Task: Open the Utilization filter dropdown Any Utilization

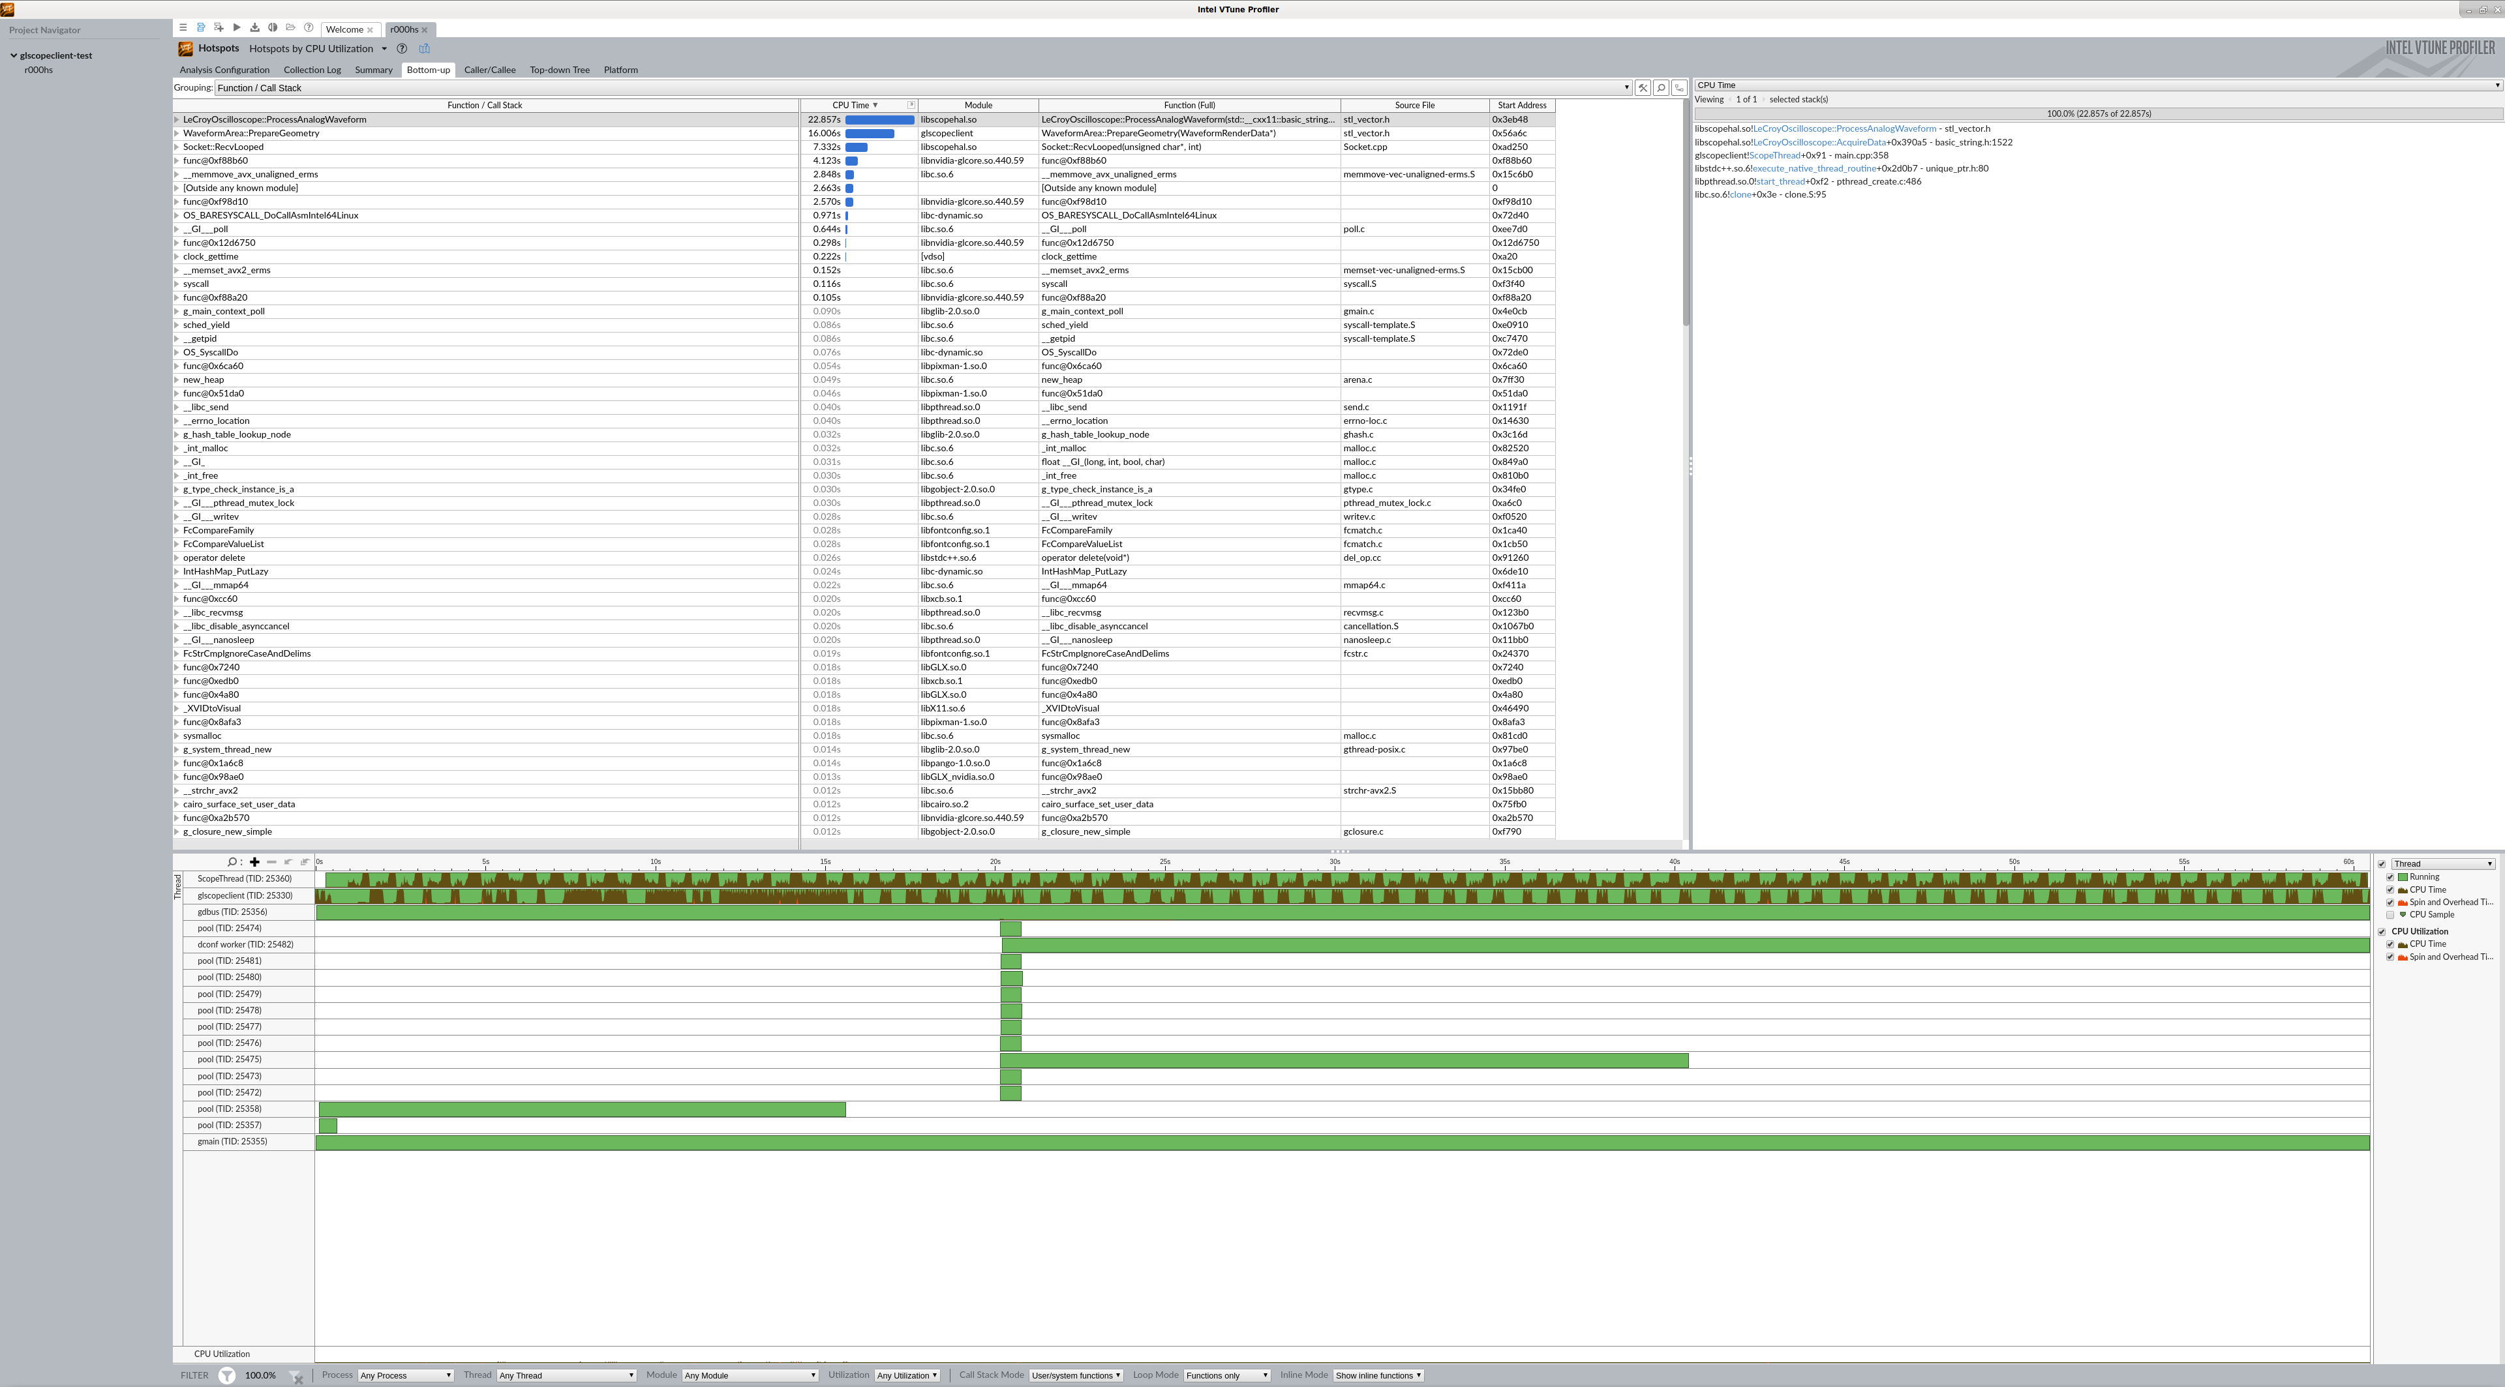Action: coord(907,1375)
